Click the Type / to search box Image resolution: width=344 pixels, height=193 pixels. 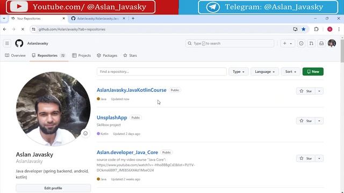(230, 43)
